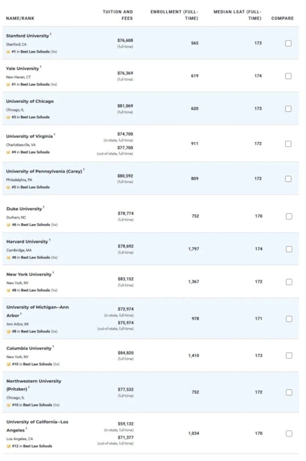Open University of Pennsylvania (Carey) link
The width and height of the screenshot is (306, 461).
pos(44,171)
